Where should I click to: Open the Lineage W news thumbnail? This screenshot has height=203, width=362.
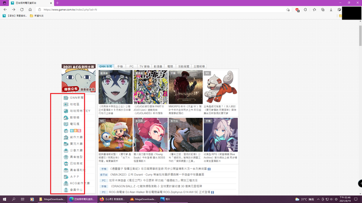(x=186, y=87)
